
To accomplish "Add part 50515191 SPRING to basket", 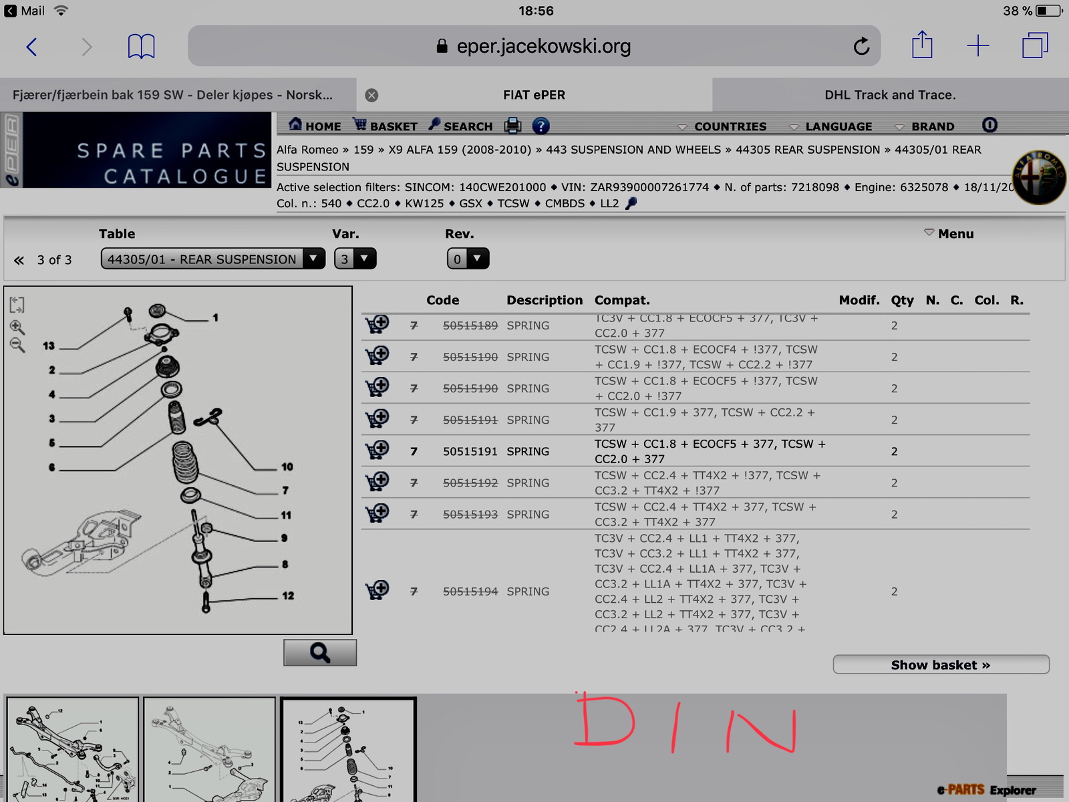I will (x=377, y=450).
